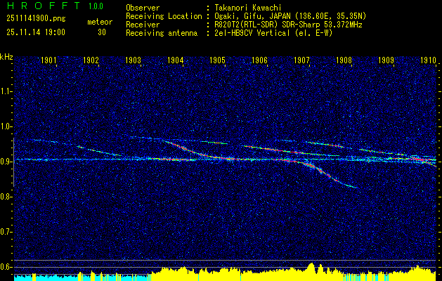442x281 pixels.
Task: Click the 0.8 kHz axis label
Action: coord(6,197)
